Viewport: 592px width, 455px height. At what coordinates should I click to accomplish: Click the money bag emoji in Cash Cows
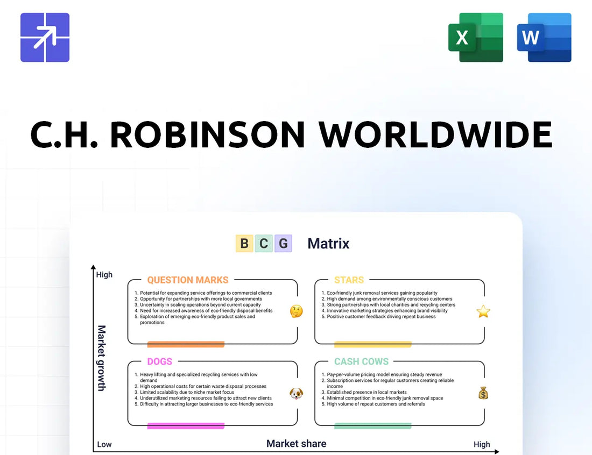click(483, 393)
